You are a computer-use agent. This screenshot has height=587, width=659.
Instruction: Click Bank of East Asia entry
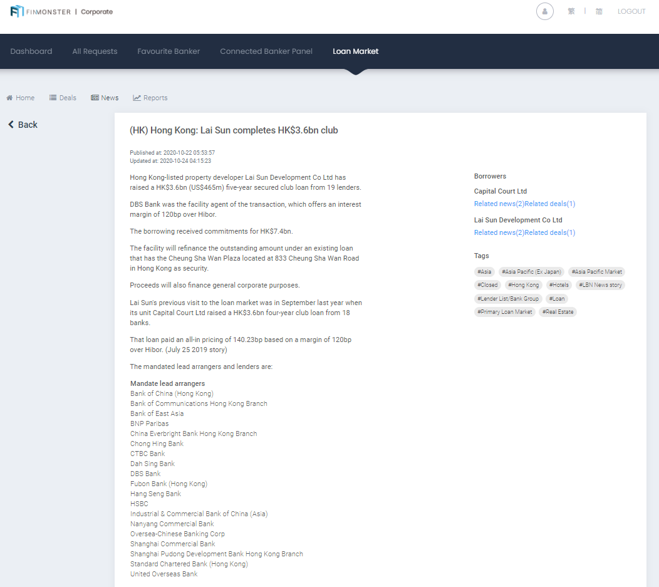pos(157,413)
